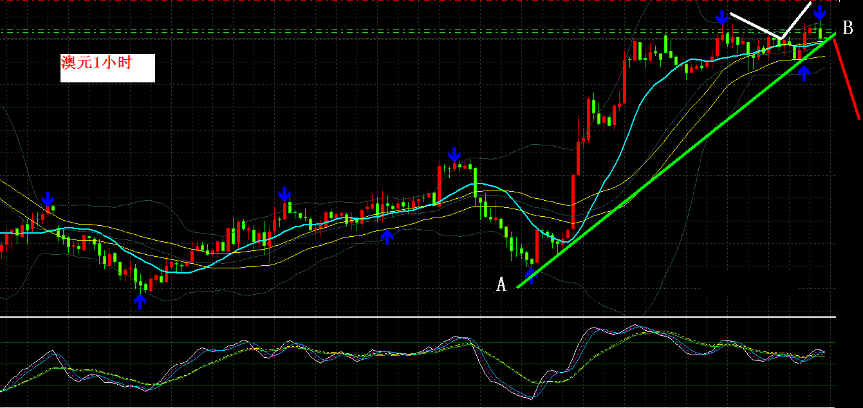Screen dimensions: 863x408
Task: Select the green trendline running from A to B
Action: pyautogui.click(x=676, y=160)
